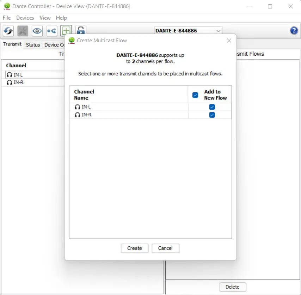Image resolution: width=301 pixels, height=295 pixels.
Task: Switch to the Status tab
Action: 33,44
